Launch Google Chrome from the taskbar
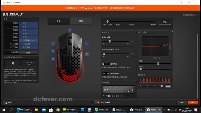 [58, 110]
